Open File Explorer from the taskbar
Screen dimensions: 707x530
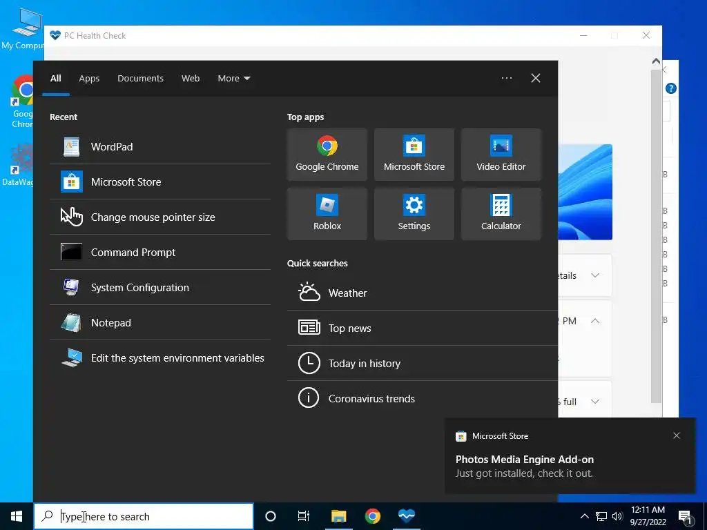(338, 516)
